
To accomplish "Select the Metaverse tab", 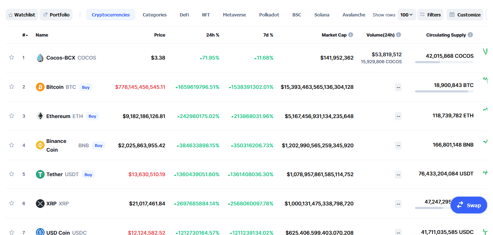I will point(234,15).
